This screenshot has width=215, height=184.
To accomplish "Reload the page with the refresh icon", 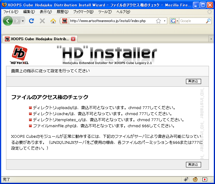I will pos(31,21).
